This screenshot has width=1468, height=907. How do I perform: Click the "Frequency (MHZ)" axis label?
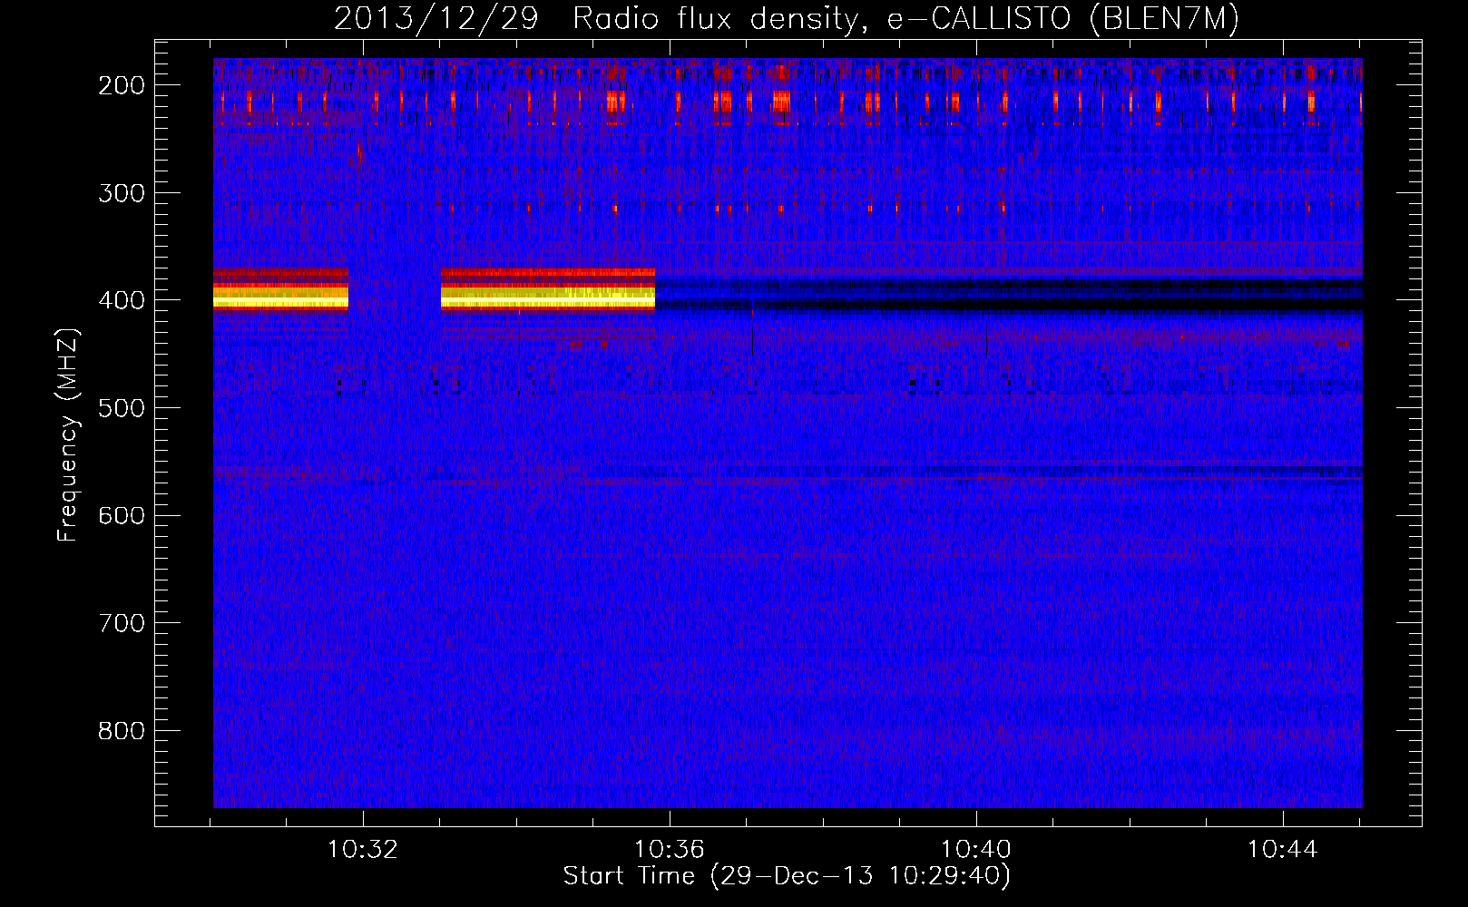(68, 434)
